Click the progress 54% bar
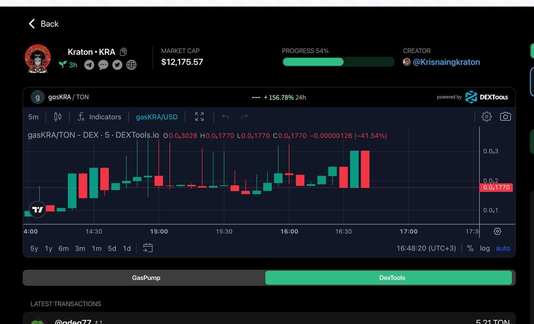534x324 pixels. [x=338, y=62]
